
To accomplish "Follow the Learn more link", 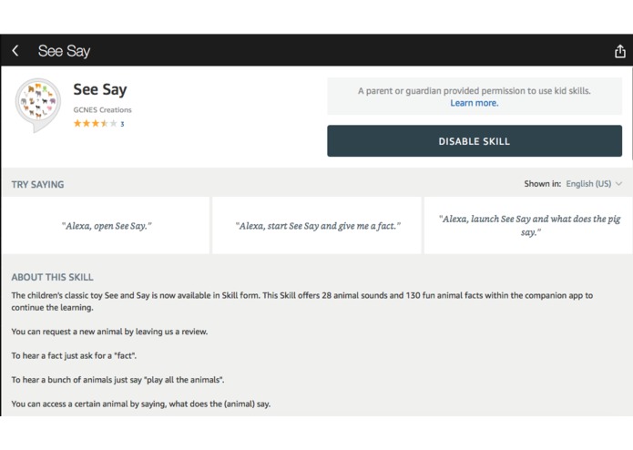I will [x=475, y=103].
